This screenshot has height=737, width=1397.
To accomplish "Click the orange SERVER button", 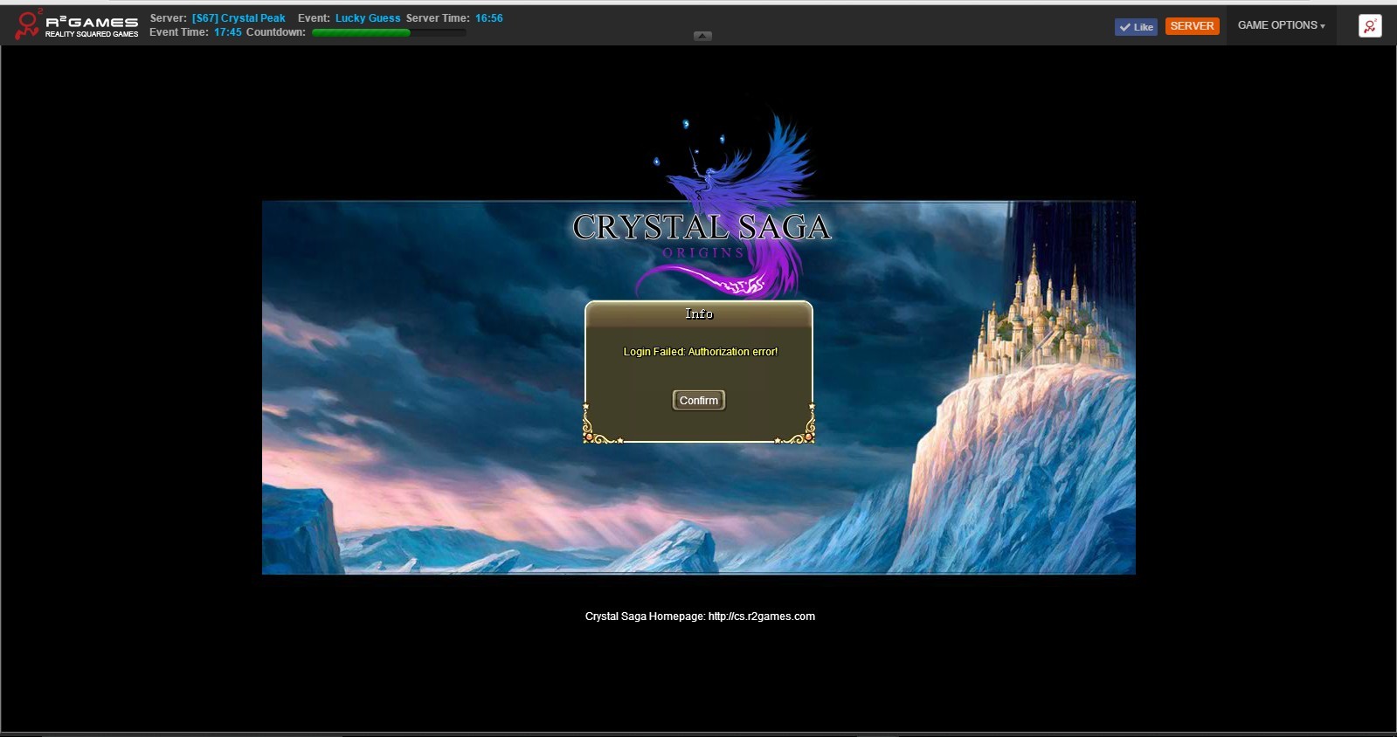I will [1192, 26].
